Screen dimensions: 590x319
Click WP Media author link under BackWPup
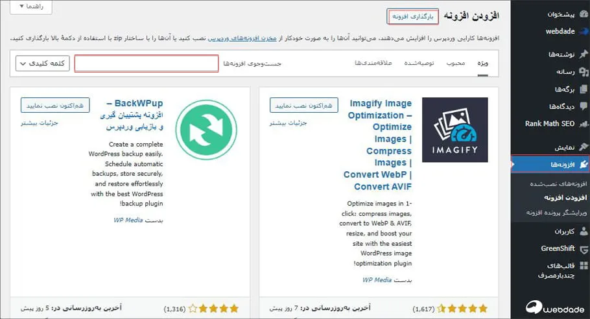coord(128,220)
